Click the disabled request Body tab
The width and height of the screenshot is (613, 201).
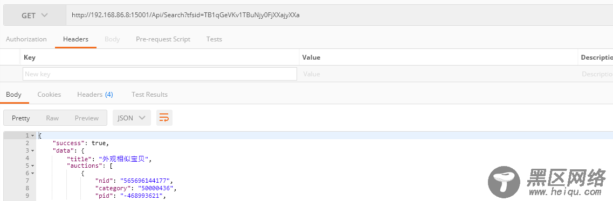pos(112,39)
